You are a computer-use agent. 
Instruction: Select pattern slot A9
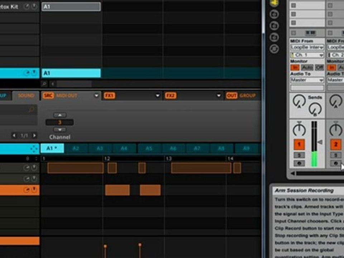[x=247, y=148]
